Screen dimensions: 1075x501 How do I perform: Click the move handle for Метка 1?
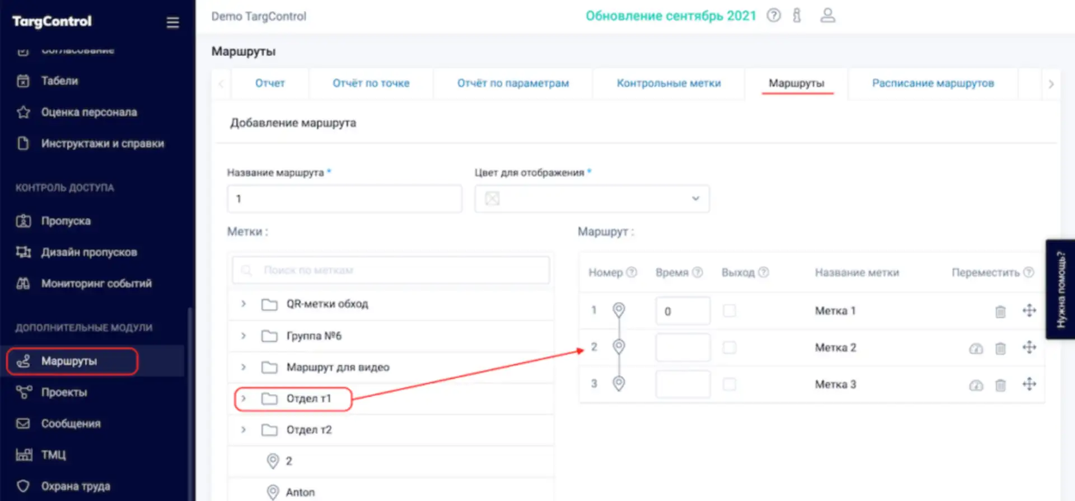(x=1029, y=310)
